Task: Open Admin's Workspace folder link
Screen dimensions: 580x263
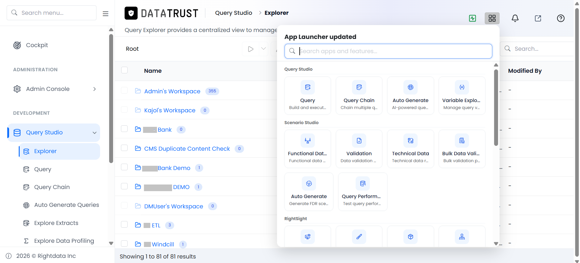Action: [x=172, y=91]
